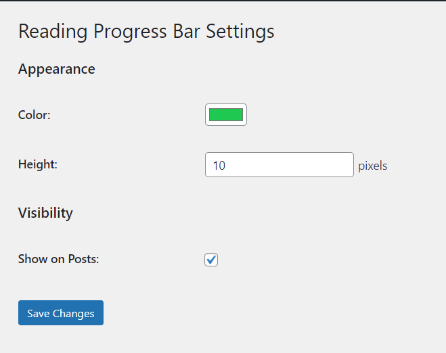Image resolution: width=446 pixels, height=353 pixels.
Task: Click the blue checkmark in Show on Posts
Action: [211, 260]
